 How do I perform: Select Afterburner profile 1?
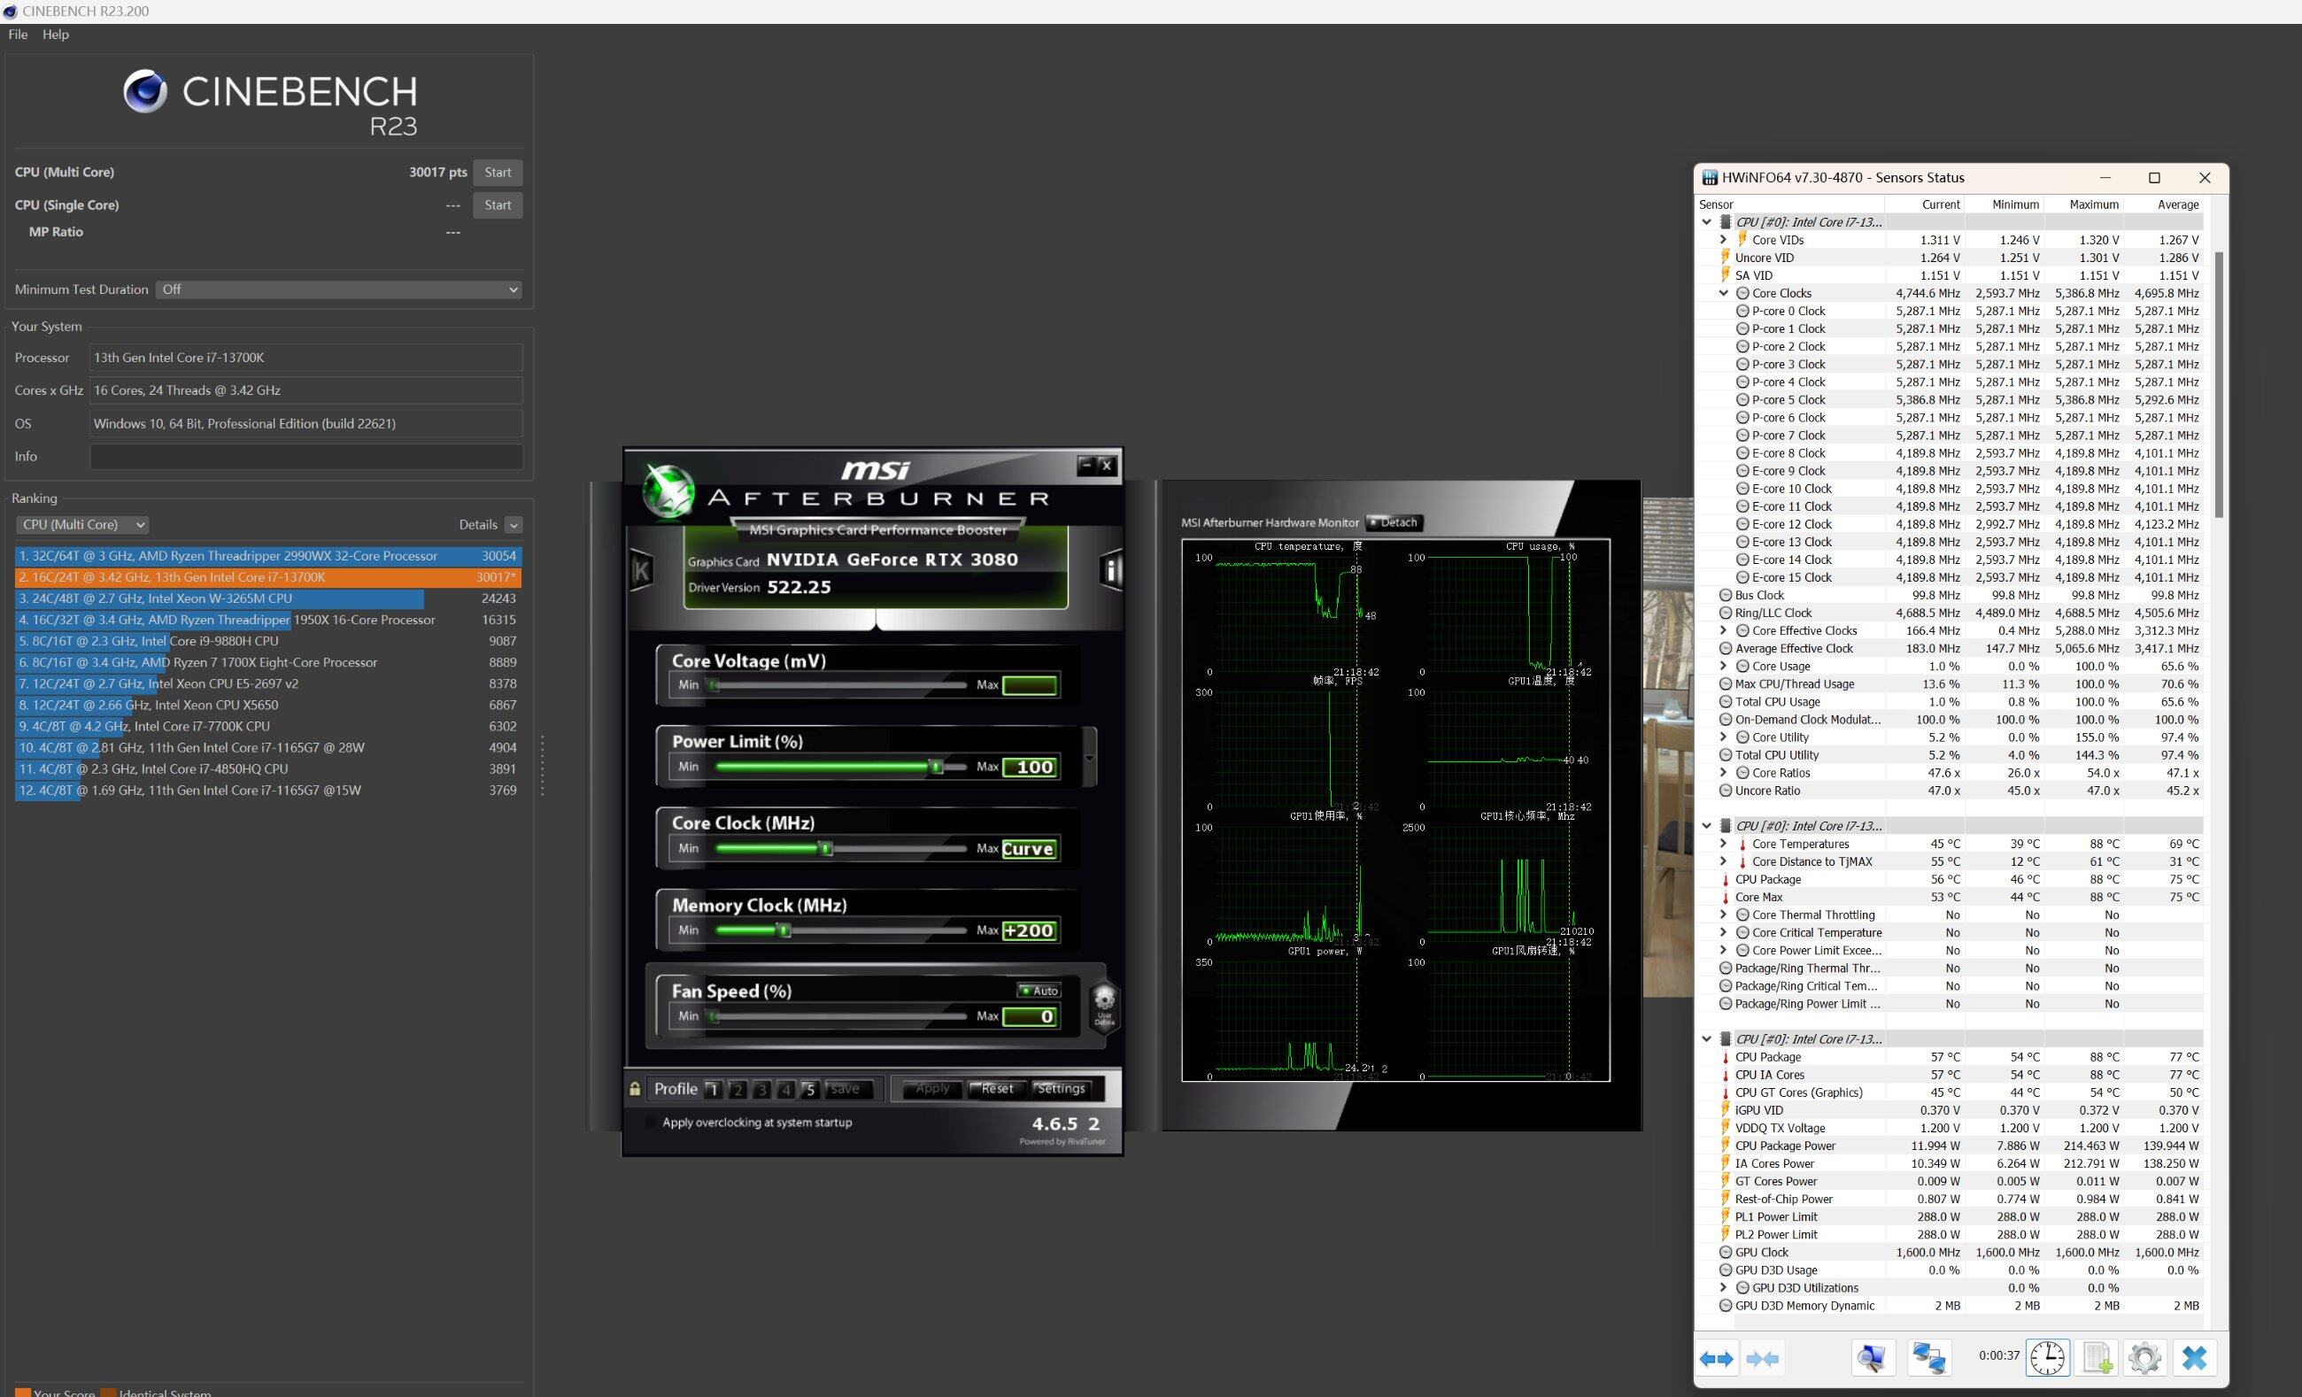coord(713,1090)
